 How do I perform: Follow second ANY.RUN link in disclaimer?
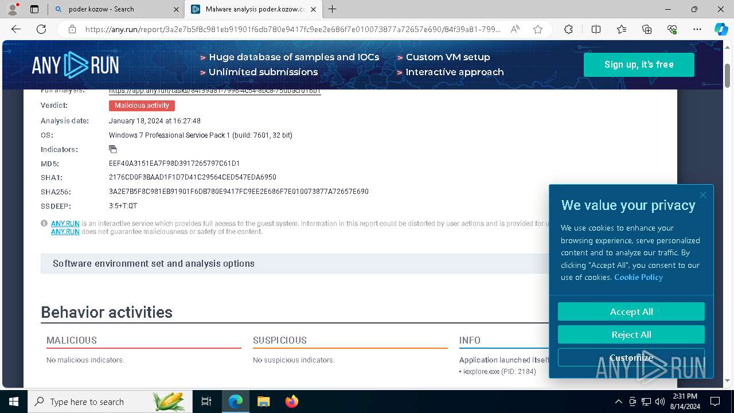tap(65, 232)
